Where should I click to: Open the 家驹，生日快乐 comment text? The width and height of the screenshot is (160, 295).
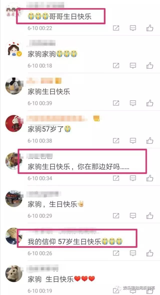click(x=56, y=204)
